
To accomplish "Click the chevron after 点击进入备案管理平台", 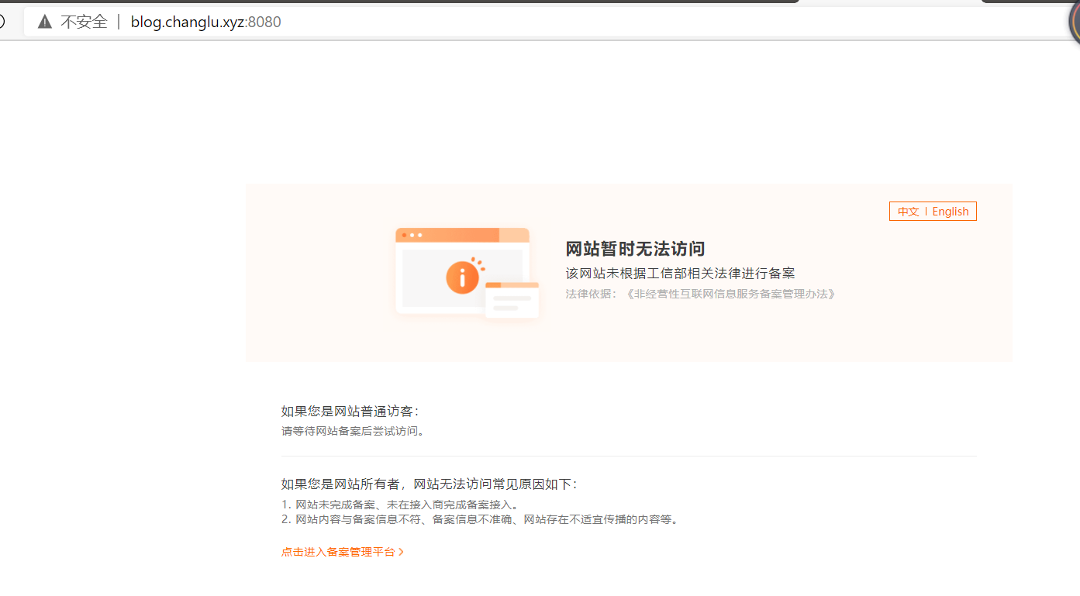I will [x=401, y=552].
